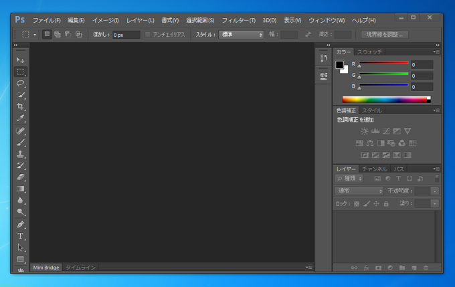
Task: Toggle type layer filter in Layers panel
Action: point(398,179)
